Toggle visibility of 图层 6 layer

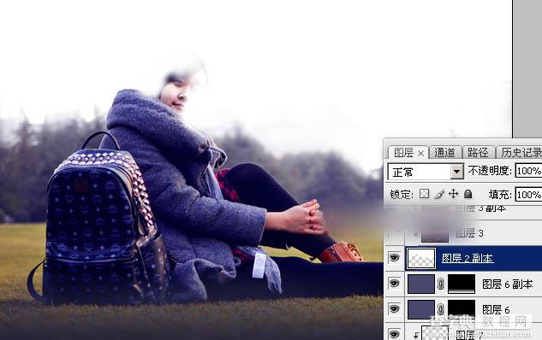tap(394, 309)
